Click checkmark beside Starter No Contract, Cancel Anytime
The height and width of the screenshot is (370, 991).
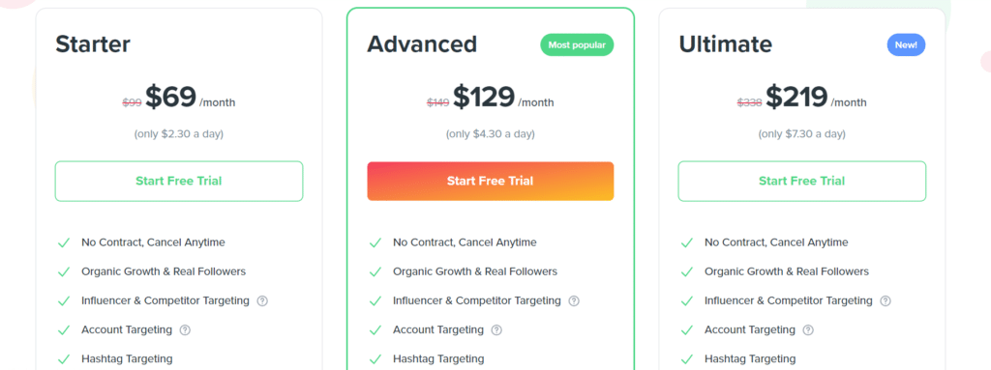(x=63, y=242)
